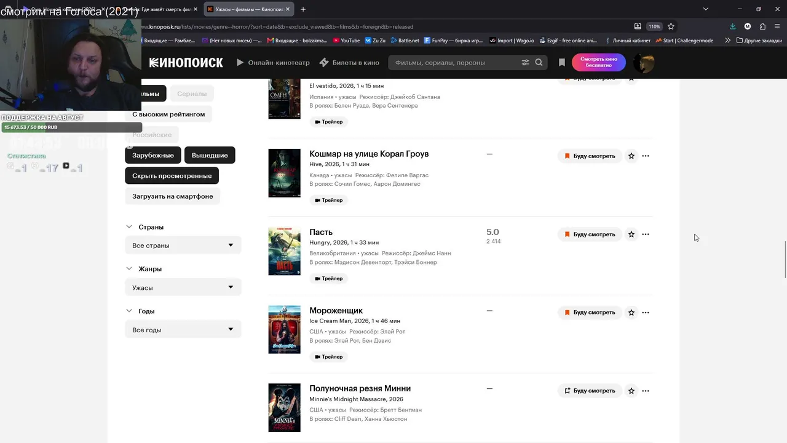The image size is (787, 443).
Task: Open the Ужасы genre dropdown
Action: coord(183,287)
